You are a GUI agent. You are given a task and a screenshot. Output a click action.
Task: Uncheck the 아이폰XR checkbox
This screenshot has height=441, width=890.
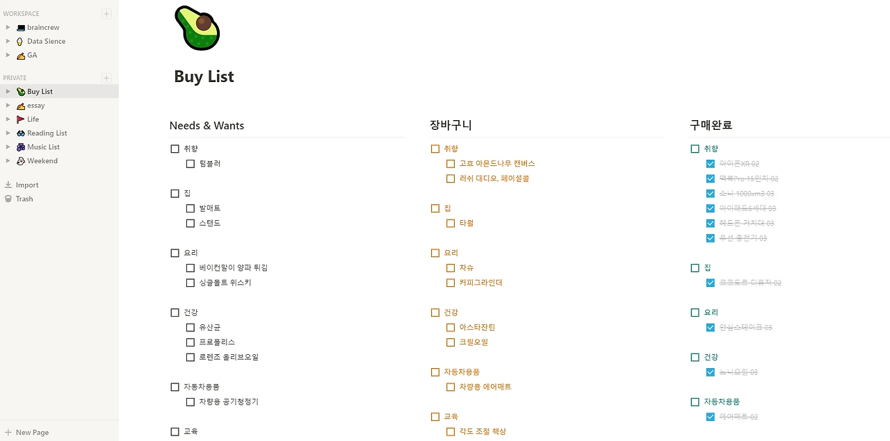point(710,164)
